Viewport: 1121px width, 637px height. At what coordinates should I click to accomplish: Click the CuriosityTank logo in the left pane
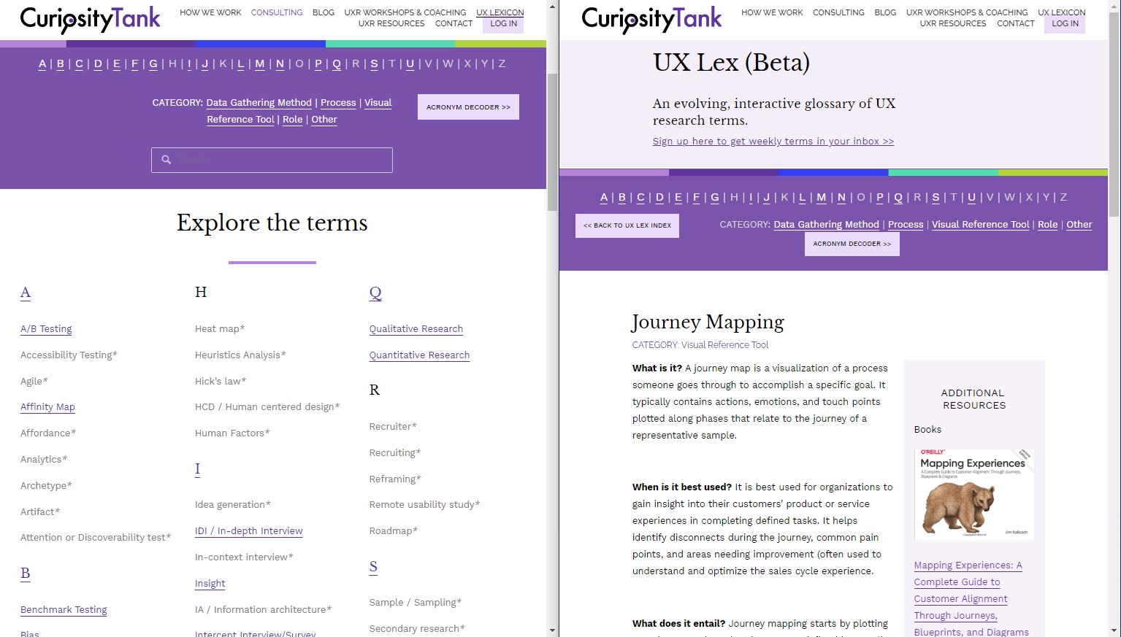[x=90, y=19]
